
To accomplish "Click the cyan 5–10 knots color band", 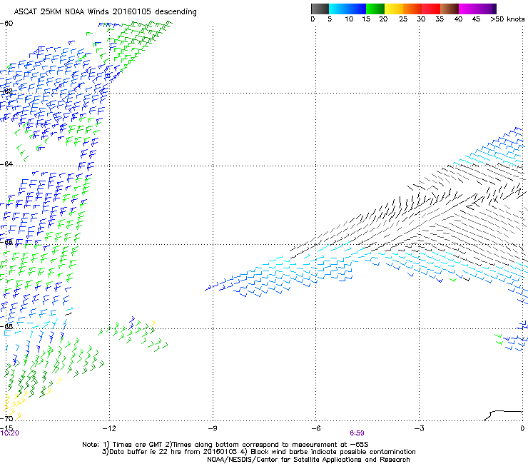I will coord(338,9).
